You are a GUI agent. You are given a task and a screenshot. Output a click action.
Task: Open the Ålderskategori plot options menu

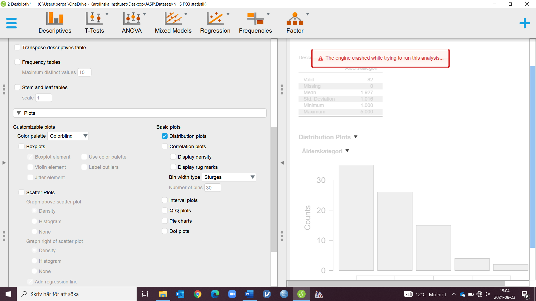(x=347, y=151)
